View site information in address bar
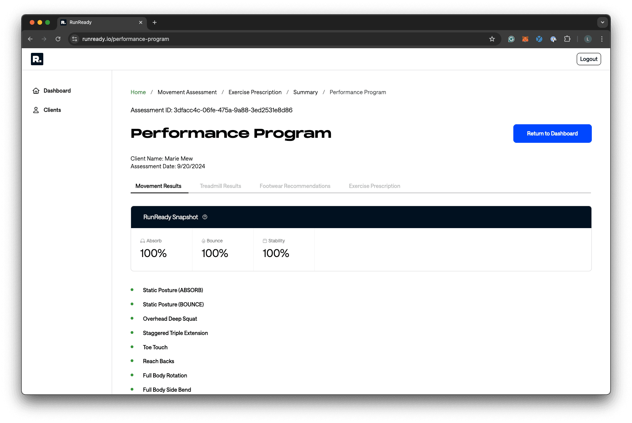Screen dimensions: 632x423 (x=75, y=39)
